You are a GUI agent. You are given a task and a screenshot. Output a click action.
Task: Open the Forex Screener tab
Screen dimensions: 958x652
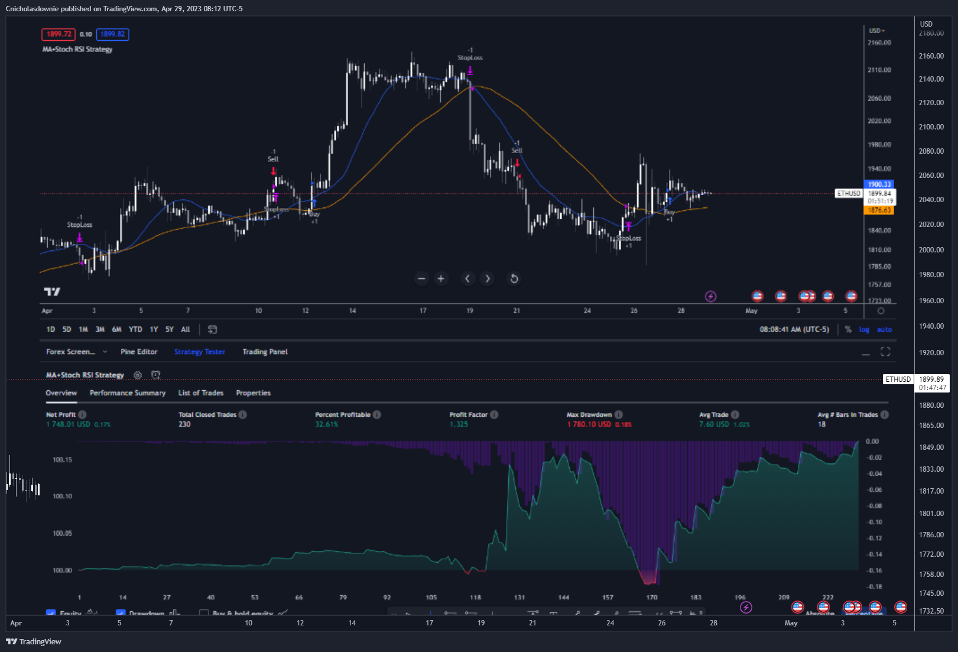pos(71,352)
